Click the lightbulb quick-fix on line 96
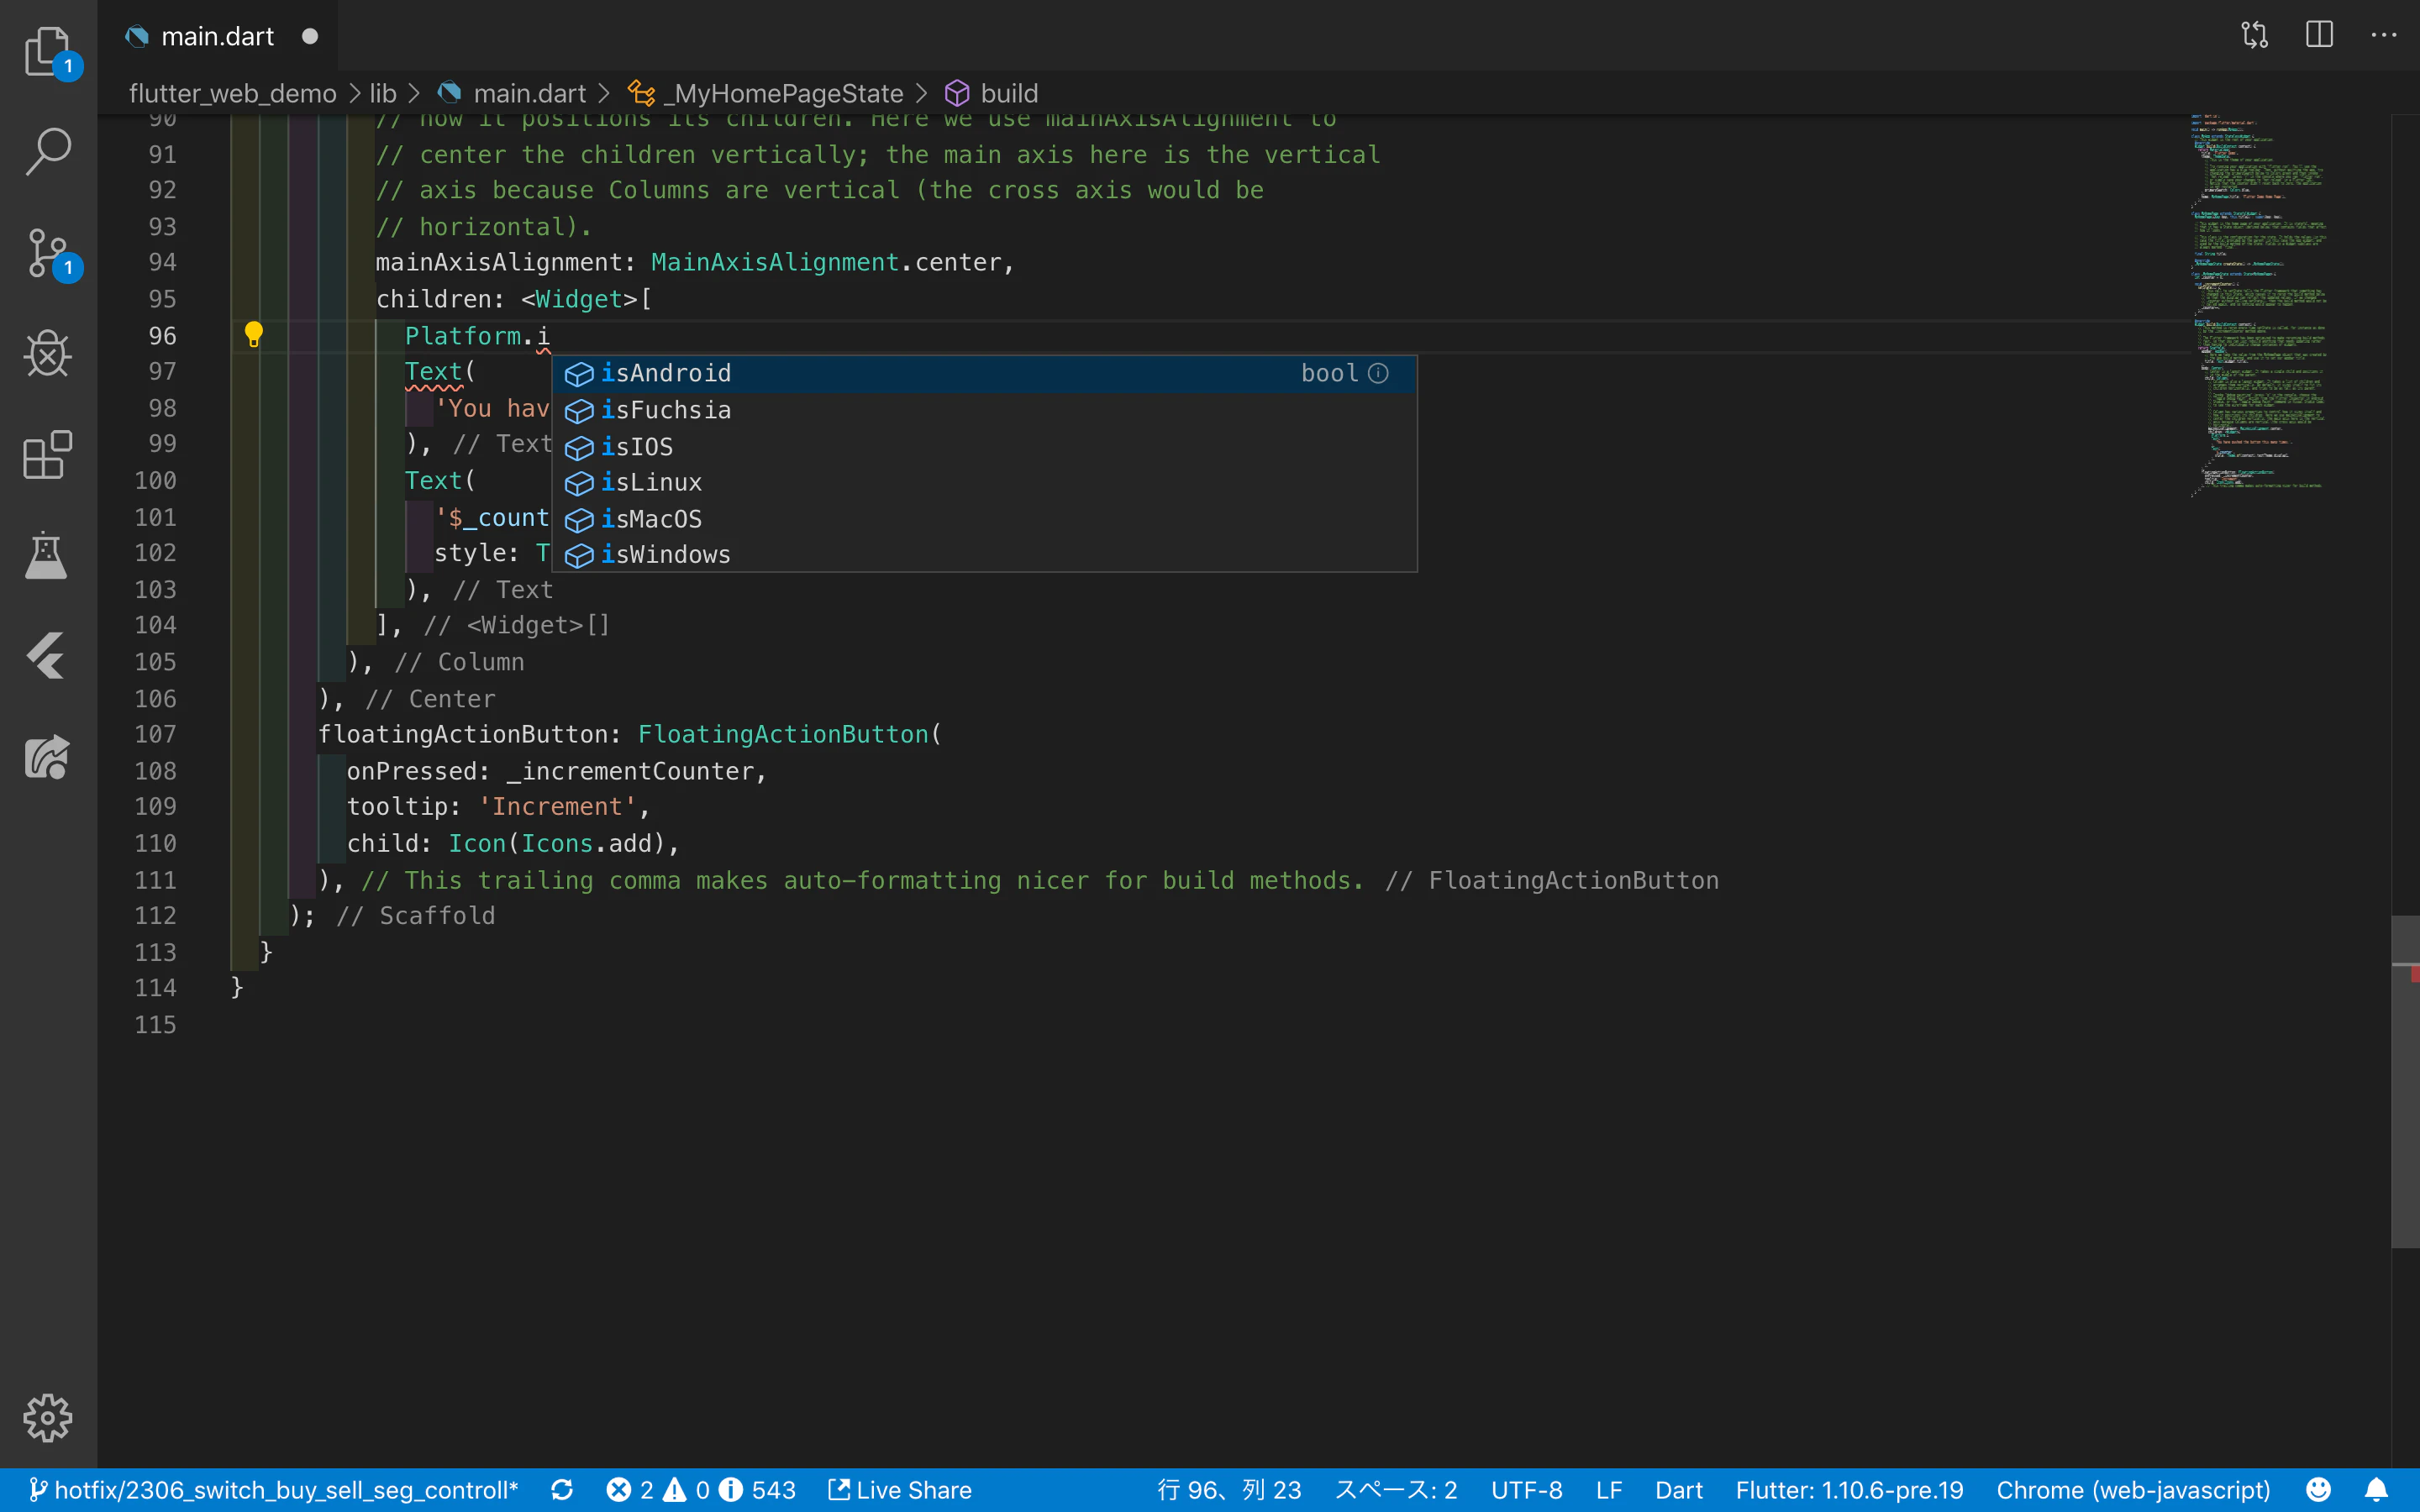 click(x=254, y=335)
